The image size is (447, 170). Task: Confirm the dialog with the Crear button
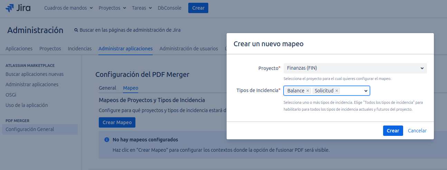coord(393,131)
